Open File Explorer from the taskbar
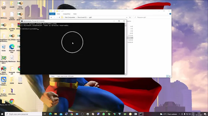 [55, 114]
